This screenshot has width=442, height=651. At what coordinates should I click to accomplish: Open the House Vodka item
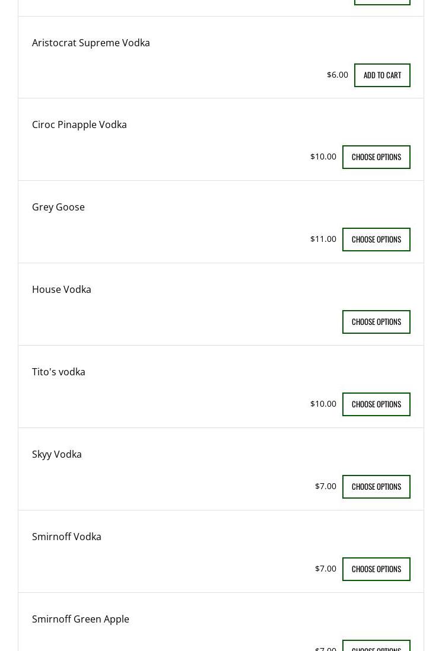[62, 289]
